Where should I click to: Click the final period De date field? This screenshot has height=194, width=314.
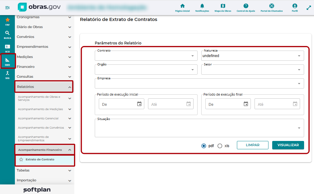click(x=228, y=104)
